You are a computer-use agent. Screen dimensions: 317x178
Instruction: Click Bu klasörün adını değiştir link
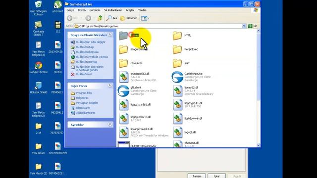pyautogui.click(x=91, y=42)
